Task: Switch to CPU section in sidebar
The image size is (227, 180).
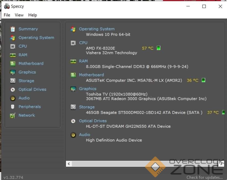Action: [23, 46]
